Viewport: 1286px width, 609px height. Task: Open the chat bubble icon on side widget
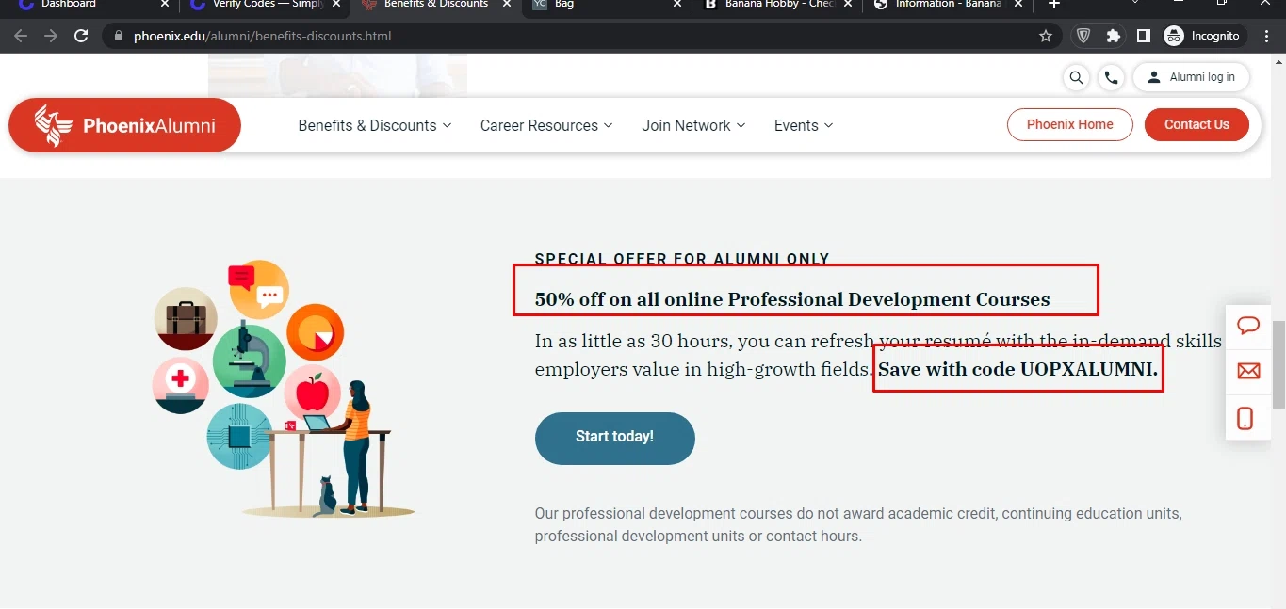[1248, 326]
